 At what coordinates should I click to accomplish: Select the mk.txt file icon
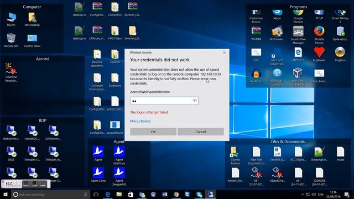click(x=340, y=154)
